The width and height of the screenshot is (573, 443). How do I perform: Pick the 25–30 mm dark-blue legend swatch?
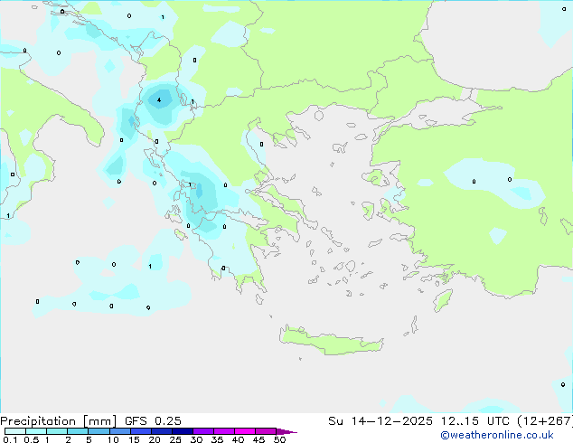[183, 432]
